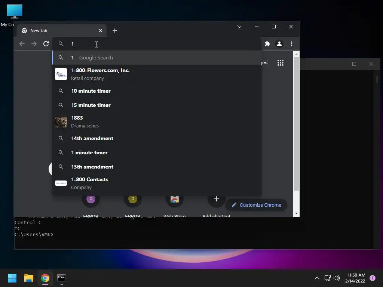The image size is (383, 287).
Task: Click the magnifier icon in address bar
Action: (x=61, y=44)
